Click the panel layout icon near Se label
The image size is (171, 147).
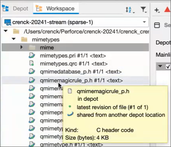[157, 25]
